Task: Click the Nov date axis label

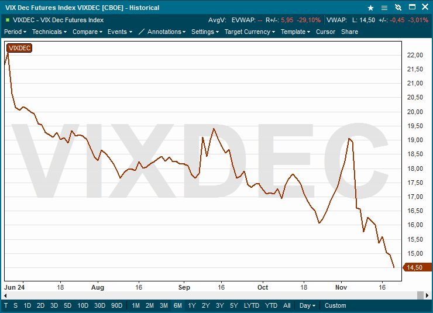Action: (341, 287)
